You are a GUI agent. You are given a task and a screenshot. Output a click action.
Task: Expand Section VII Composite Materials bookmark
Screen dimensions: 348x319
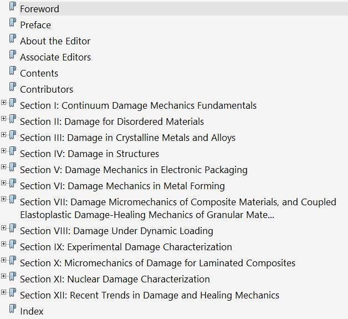click(4, 199)
